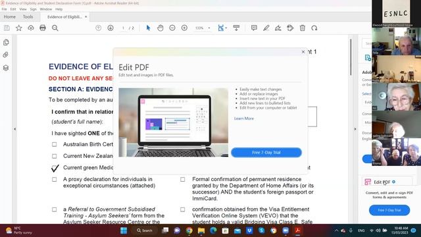Click Free 7-Day Trial in Edit PDF dialog

pos(266,152)
